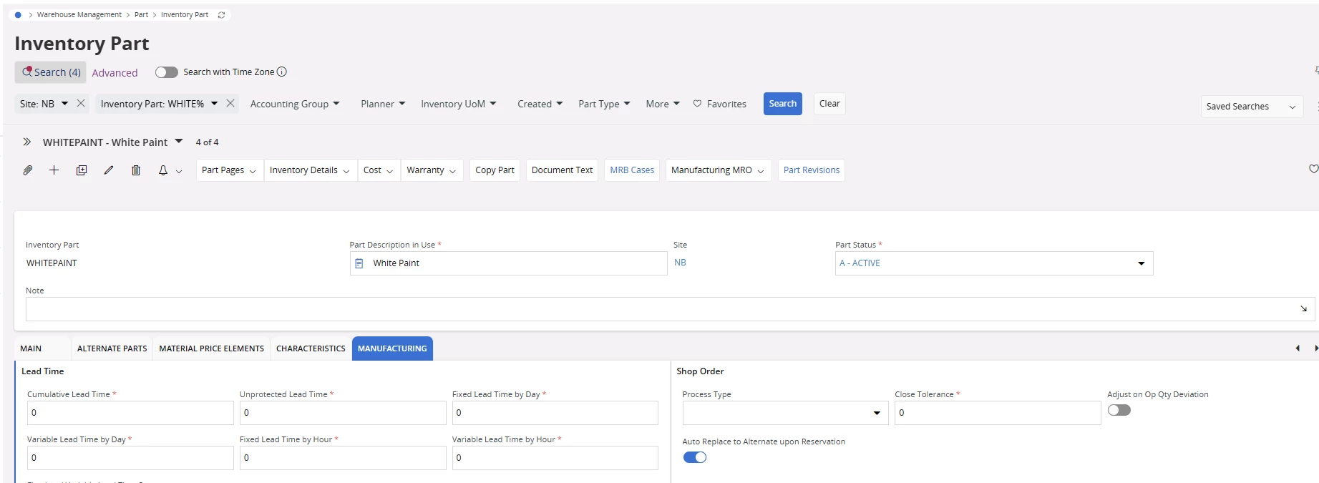
Task: Enable Search with Time Zone toggle
Action: [166, 72]
